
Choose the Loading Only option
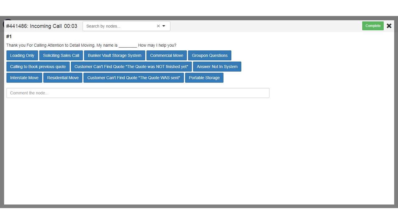tap(22, 55)
